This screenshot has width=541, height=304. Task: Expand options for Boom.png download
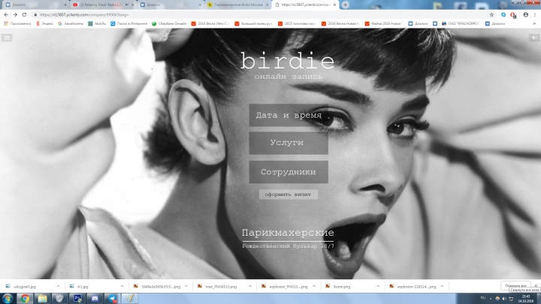tap(378, 287)
